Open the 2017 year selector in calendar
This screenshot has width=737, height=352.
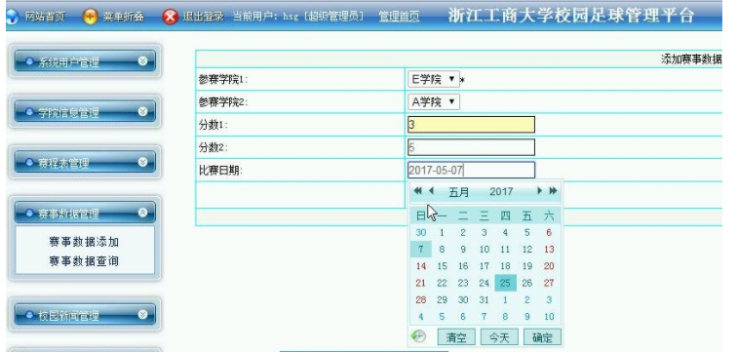pos(501,192)
